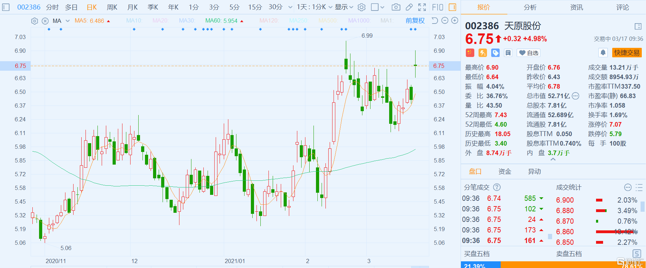Toggle MA10 moving average line
Viewport: 646px width, 268px height.
[134, 21]
